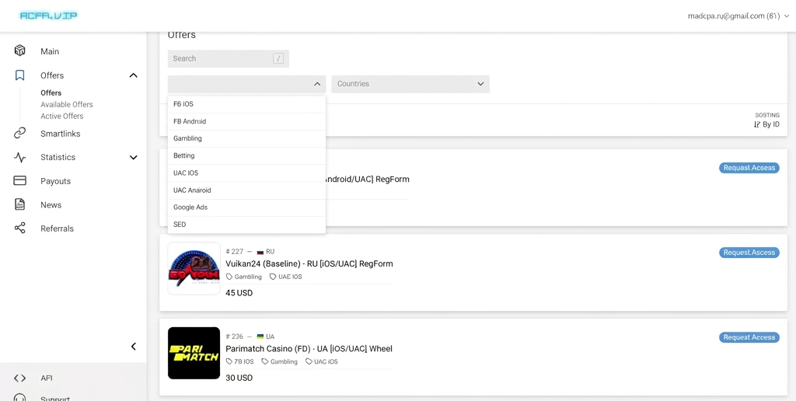The width and height of the screenshot is (796, 401).
Task: Open Vulkan24 (Baseline) RU offer title
Action: pyautogui.click(x=309, y=264)
